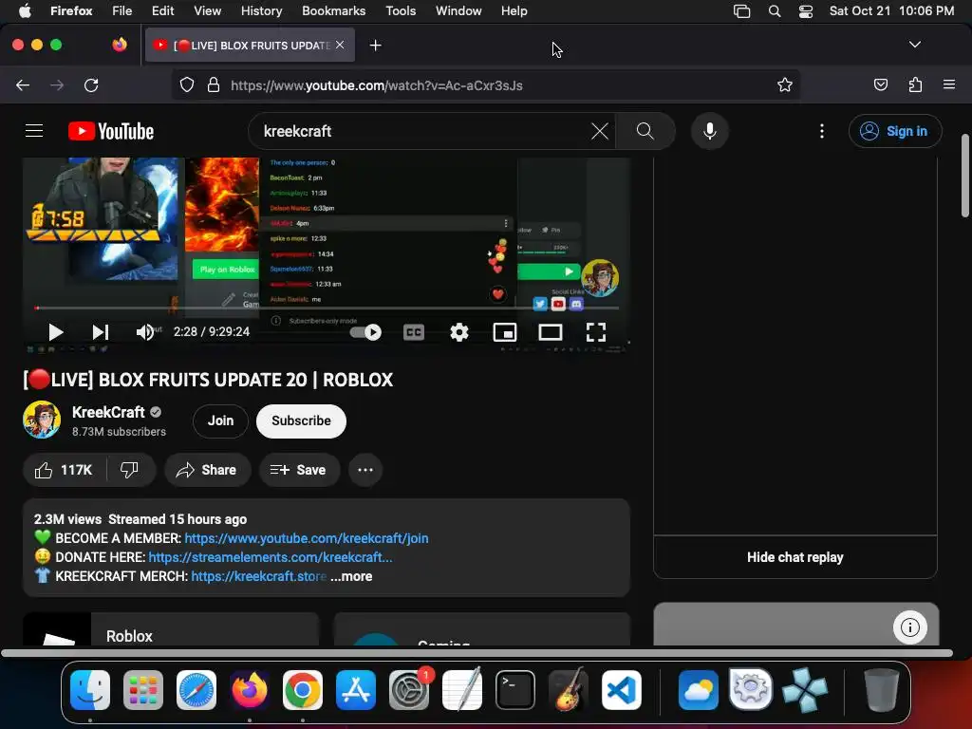Subscribe to KreekCraft
The image size is (972, 729).
coord(301,421)
